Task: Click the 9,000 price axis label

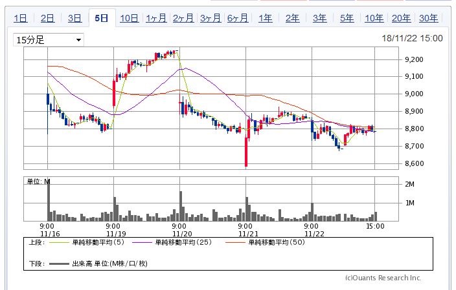Action: click(x=414, y=94)
